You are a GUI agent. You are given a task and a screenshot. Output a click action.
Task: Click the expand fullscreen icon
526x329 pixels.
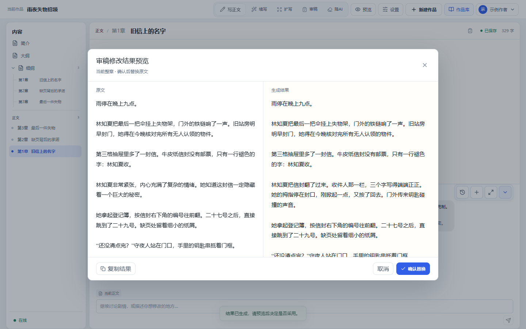491,192
